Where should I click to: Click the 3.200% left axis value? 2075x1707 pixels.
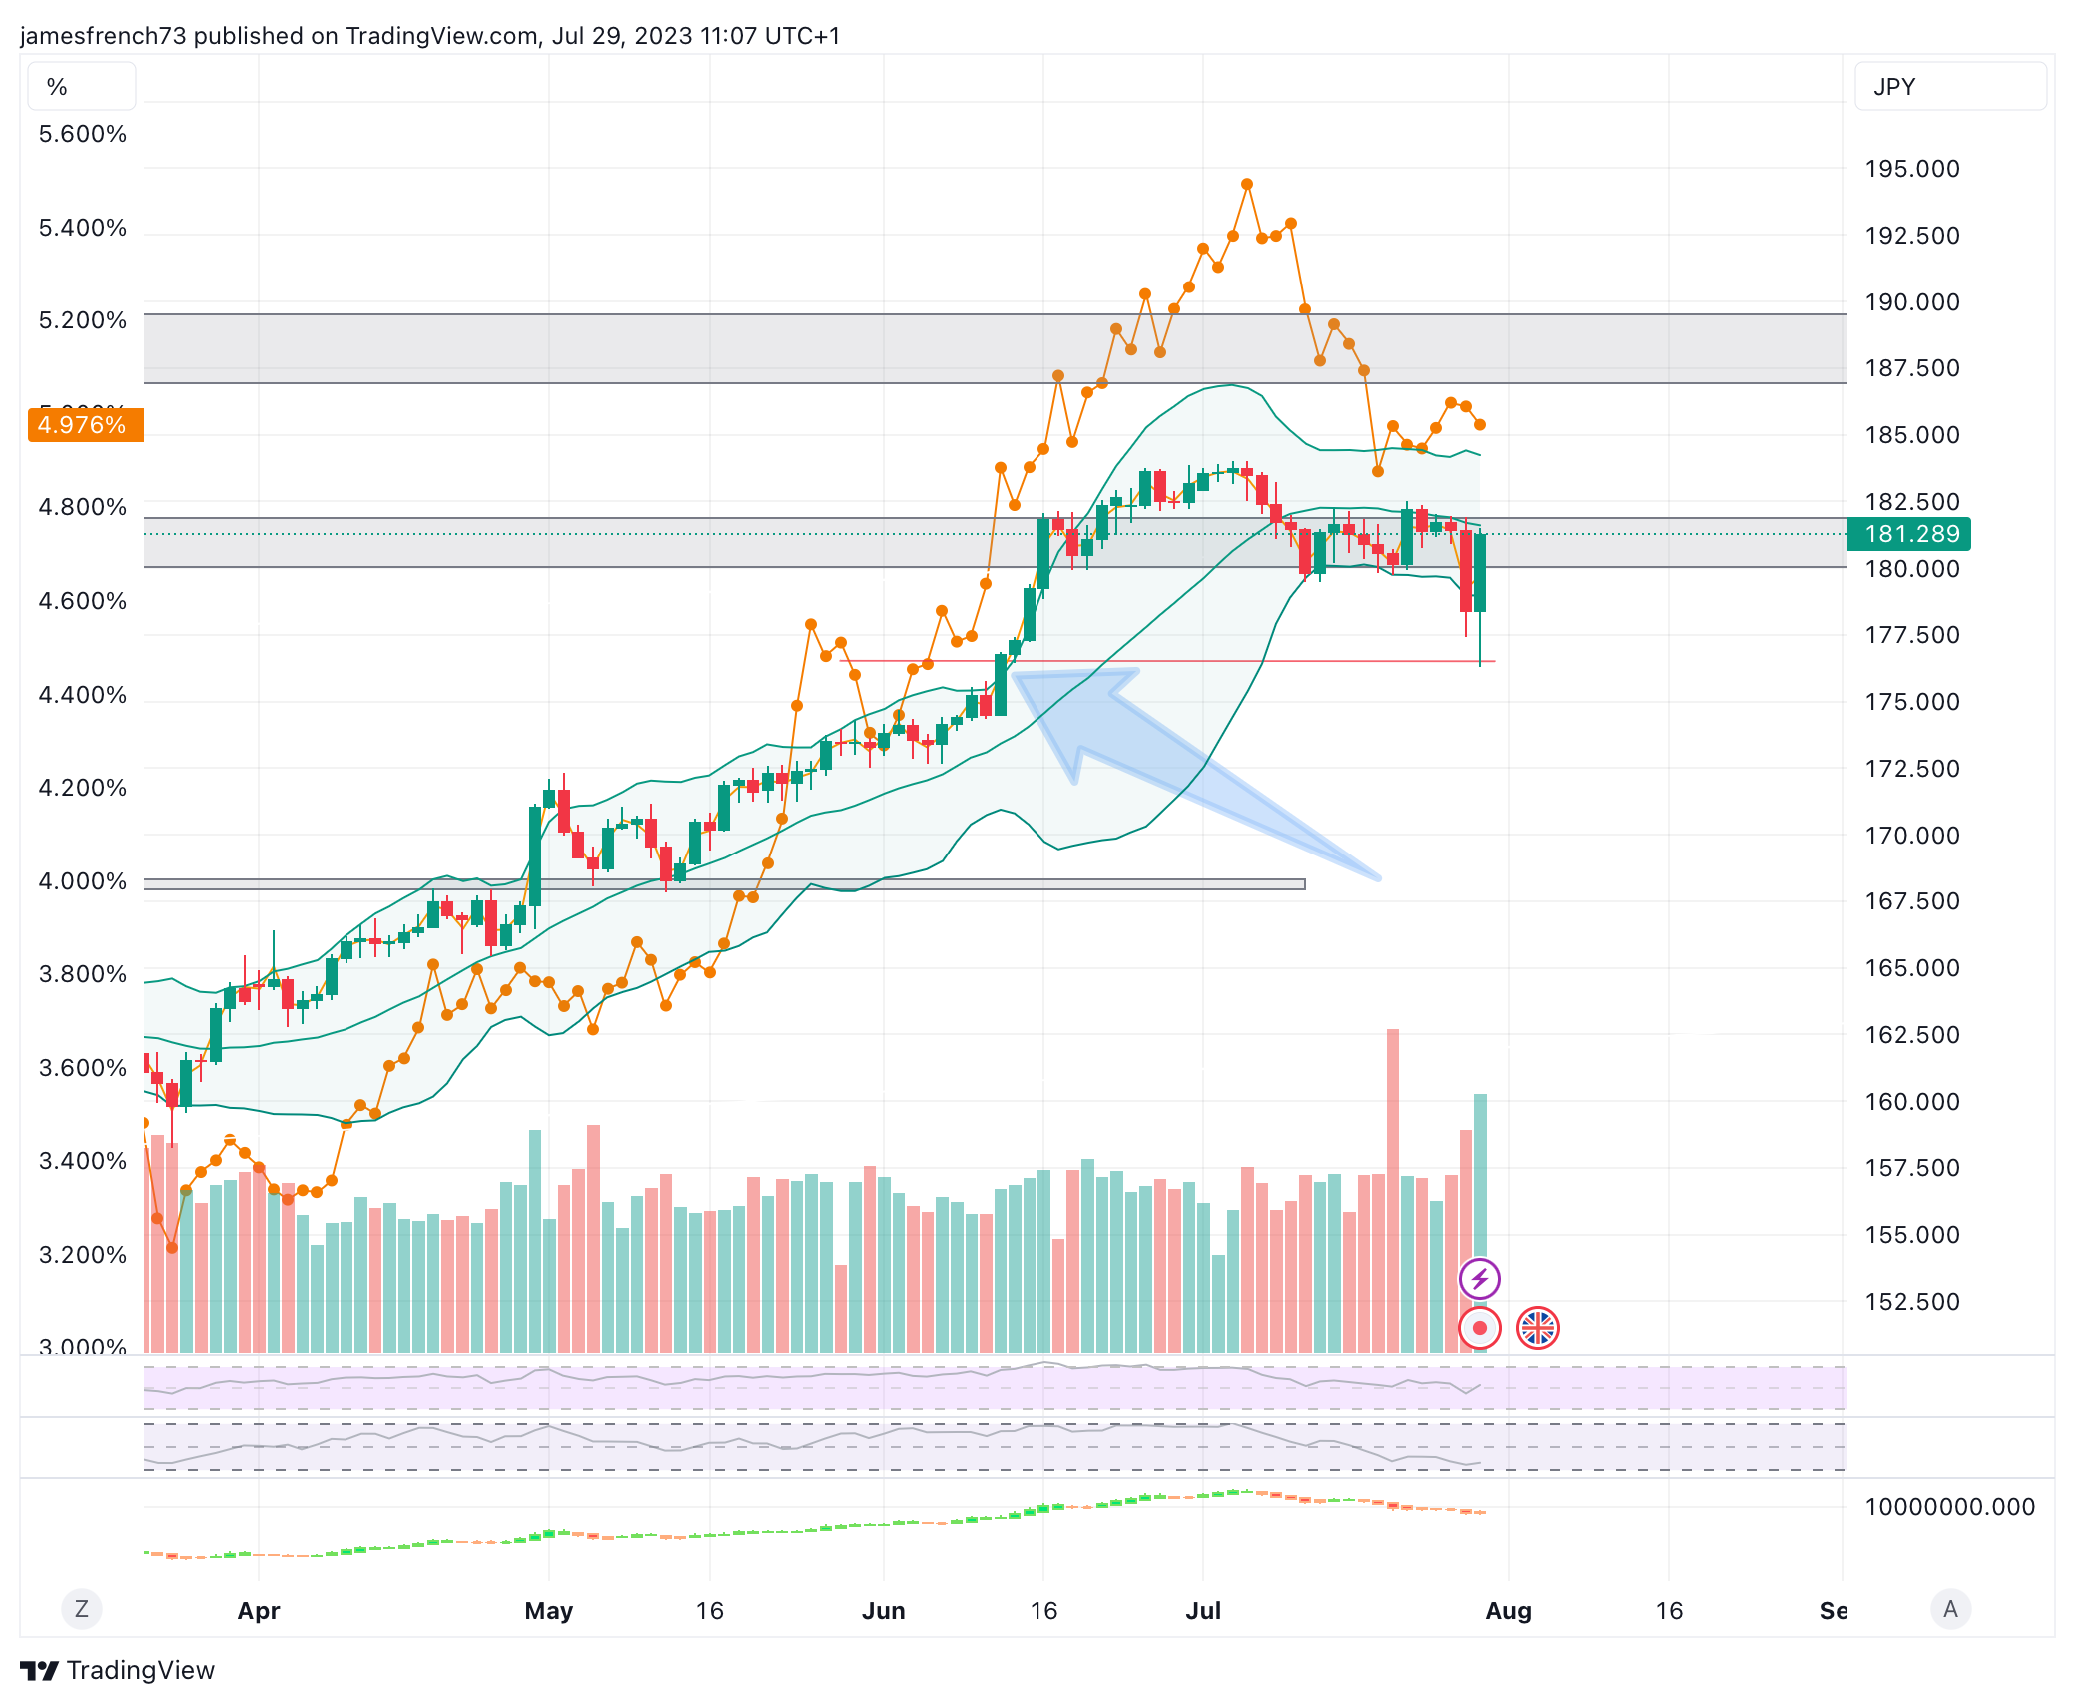[83, 1255]
